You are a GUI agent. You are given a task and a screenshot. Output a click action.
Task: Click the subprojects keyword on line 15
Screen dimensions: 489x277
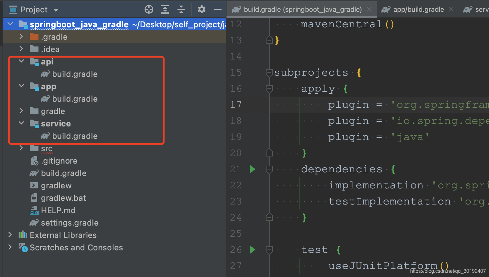[x=311, y=73]
